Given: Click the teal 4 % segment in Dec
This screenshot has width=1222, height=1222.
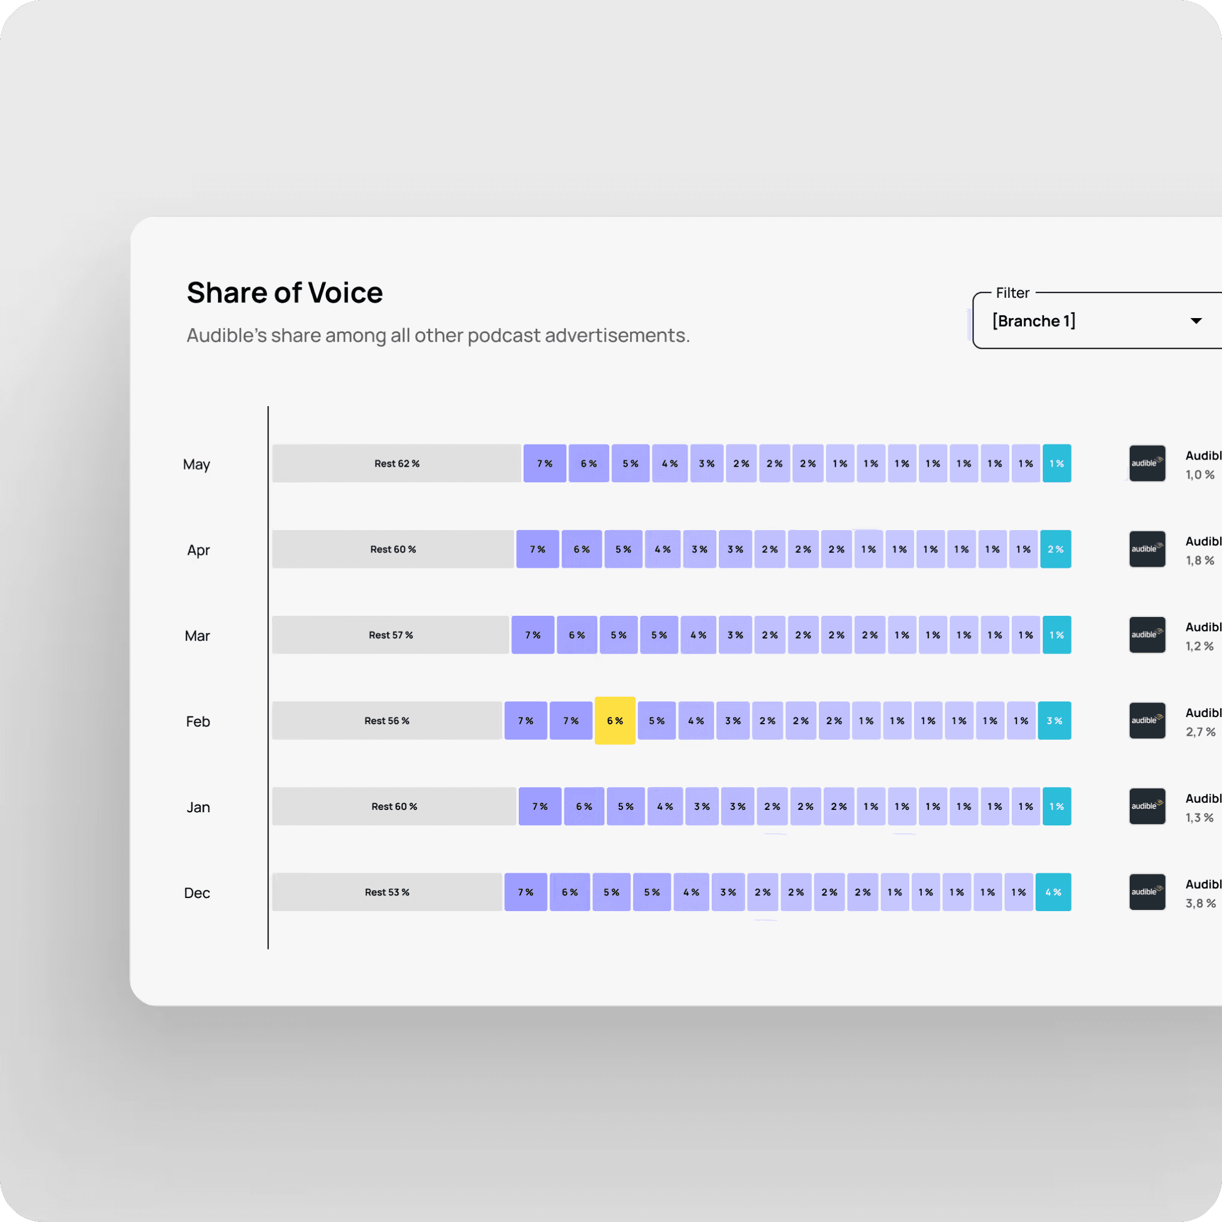Looking at the screenshot, I should [1052, 892].
